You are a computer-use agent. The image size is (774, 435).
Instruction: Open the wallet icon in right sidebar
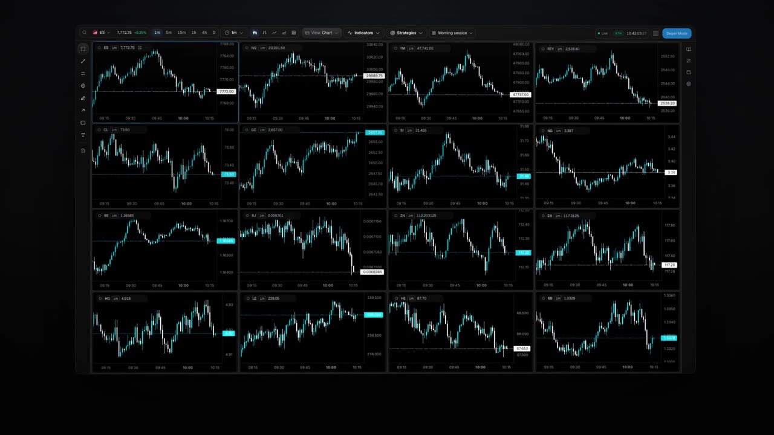689,72
